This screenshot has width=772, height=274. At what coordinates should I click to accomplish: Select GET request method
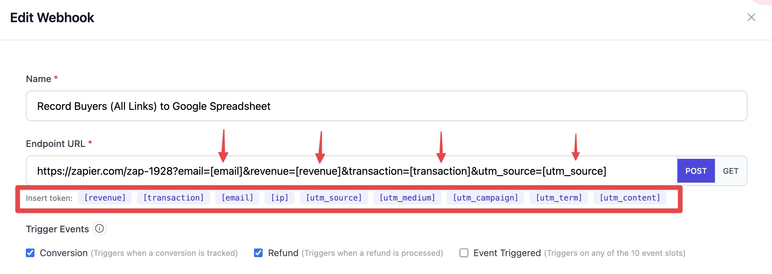(731, 171)
